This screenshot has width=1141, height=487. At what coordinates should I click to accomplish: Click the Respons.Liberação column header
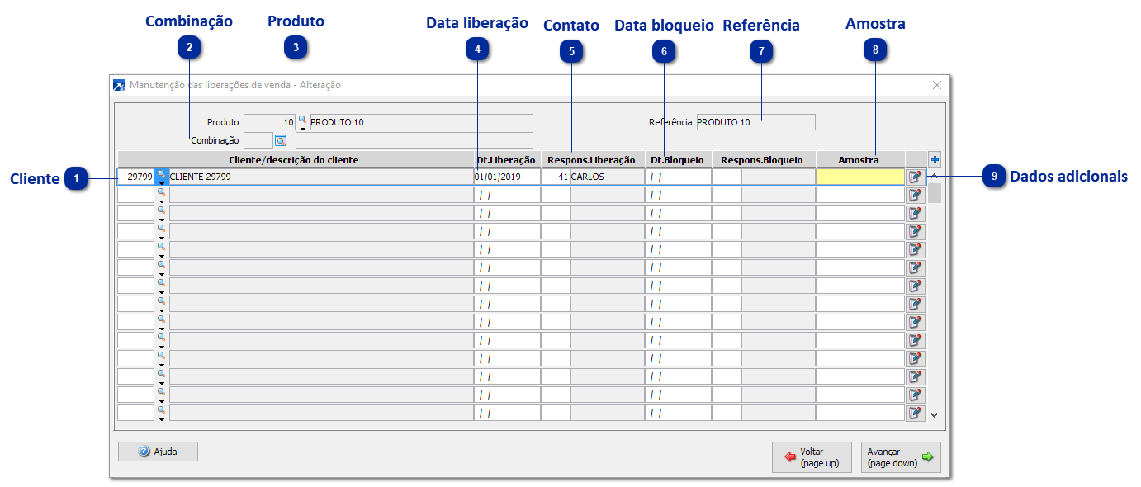(x=593, y=159)
